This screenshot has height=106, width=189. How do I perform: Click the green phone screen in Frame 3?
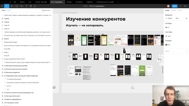pos(142,71)
